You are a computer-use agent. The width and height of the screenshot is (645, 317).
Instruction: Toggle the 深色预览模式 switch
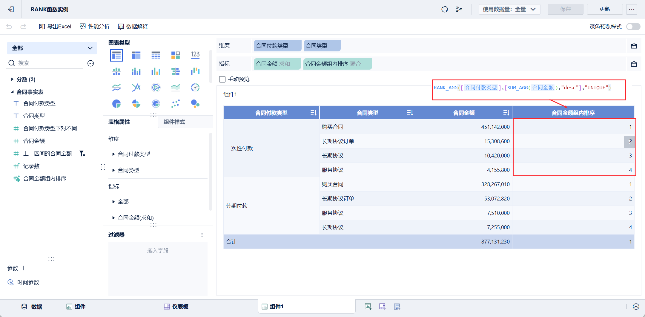633,27
